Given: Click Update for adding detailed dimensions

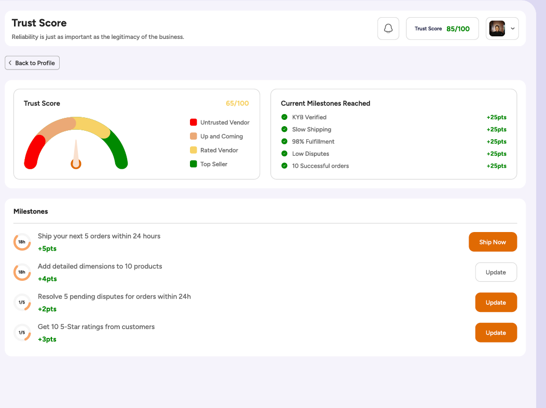Looking at the screenshot, I should (x=496, y=273).
